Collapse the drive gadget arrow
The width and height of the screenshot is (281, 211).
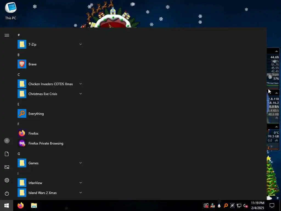[x=276, y=127]
